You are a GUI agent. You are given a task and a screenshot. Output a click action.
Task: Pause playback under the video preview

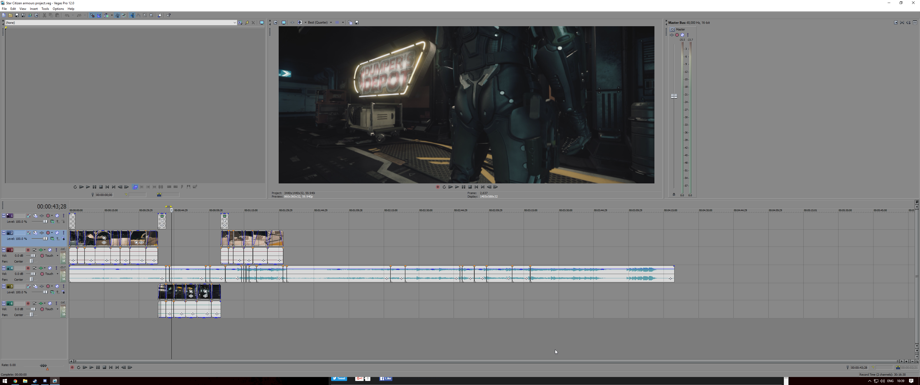463,187
